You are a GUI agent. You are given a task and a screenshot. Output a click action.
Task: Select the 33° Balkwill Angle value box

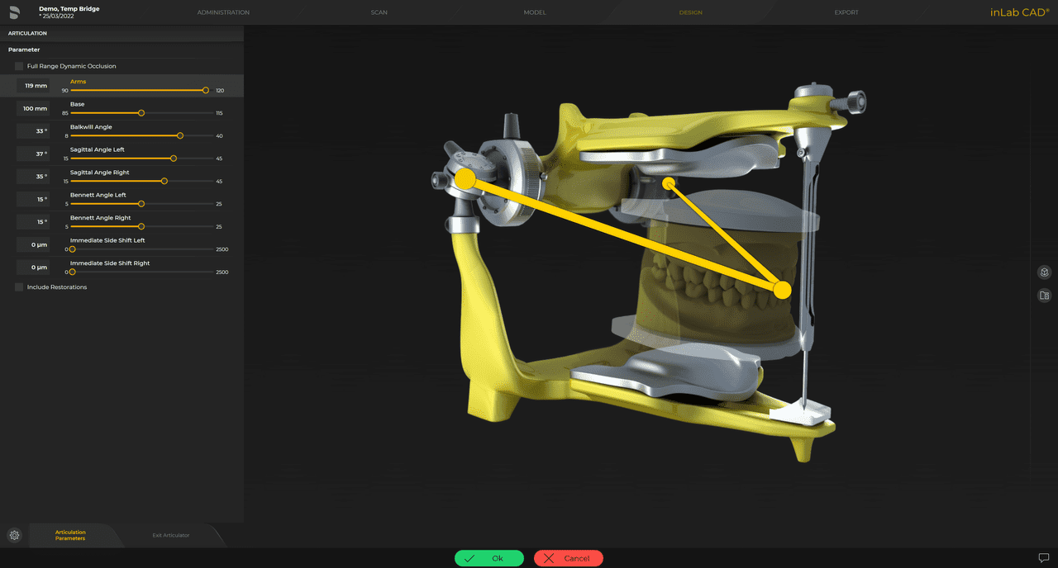(x=31, y=130)
